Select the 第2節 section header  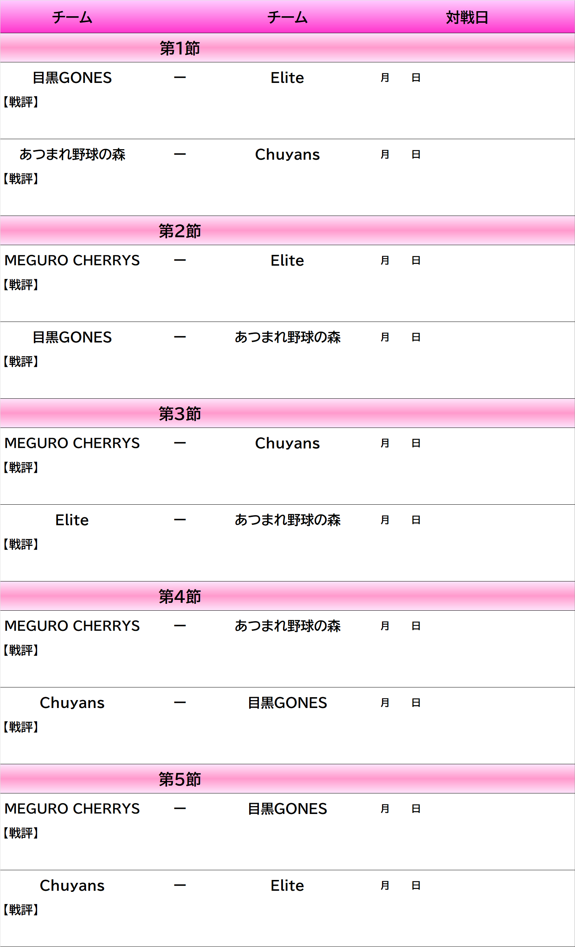click(180, 231)
